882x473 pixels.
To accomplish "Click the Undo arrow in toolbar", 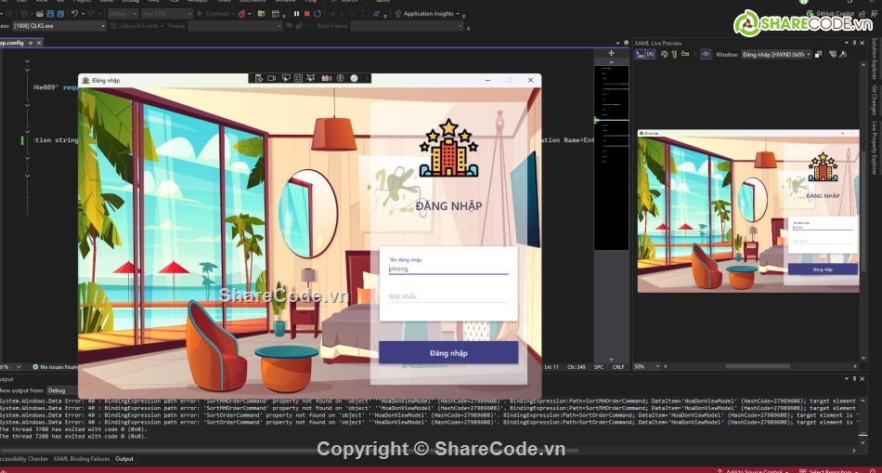I will coord(74,14).
